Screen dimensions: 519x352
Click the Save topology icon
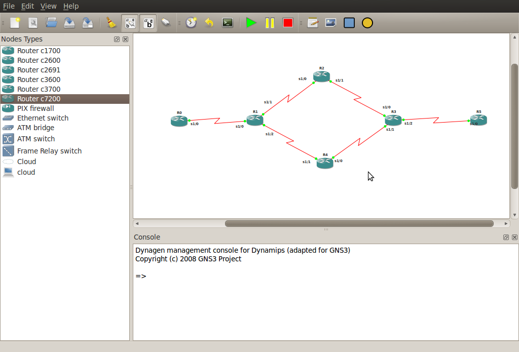(x=69, y=23)
